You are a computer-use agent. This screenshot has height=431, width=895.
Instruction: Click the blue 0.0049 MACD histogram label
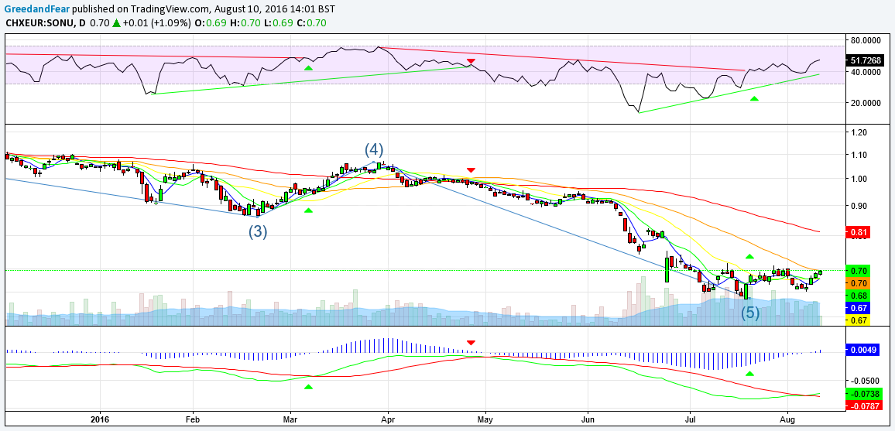pos(863,351)
